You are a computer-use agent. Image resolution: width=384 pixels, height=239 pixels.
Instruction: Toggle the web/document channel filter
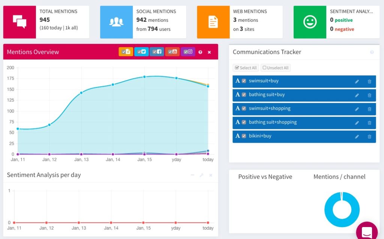[126, 52]
